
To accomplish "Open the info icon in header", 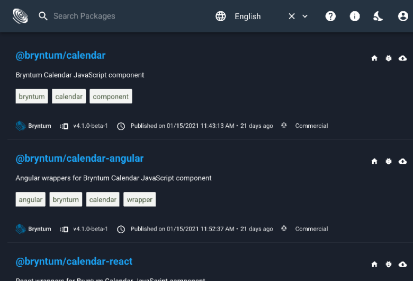I will [355, 16].
